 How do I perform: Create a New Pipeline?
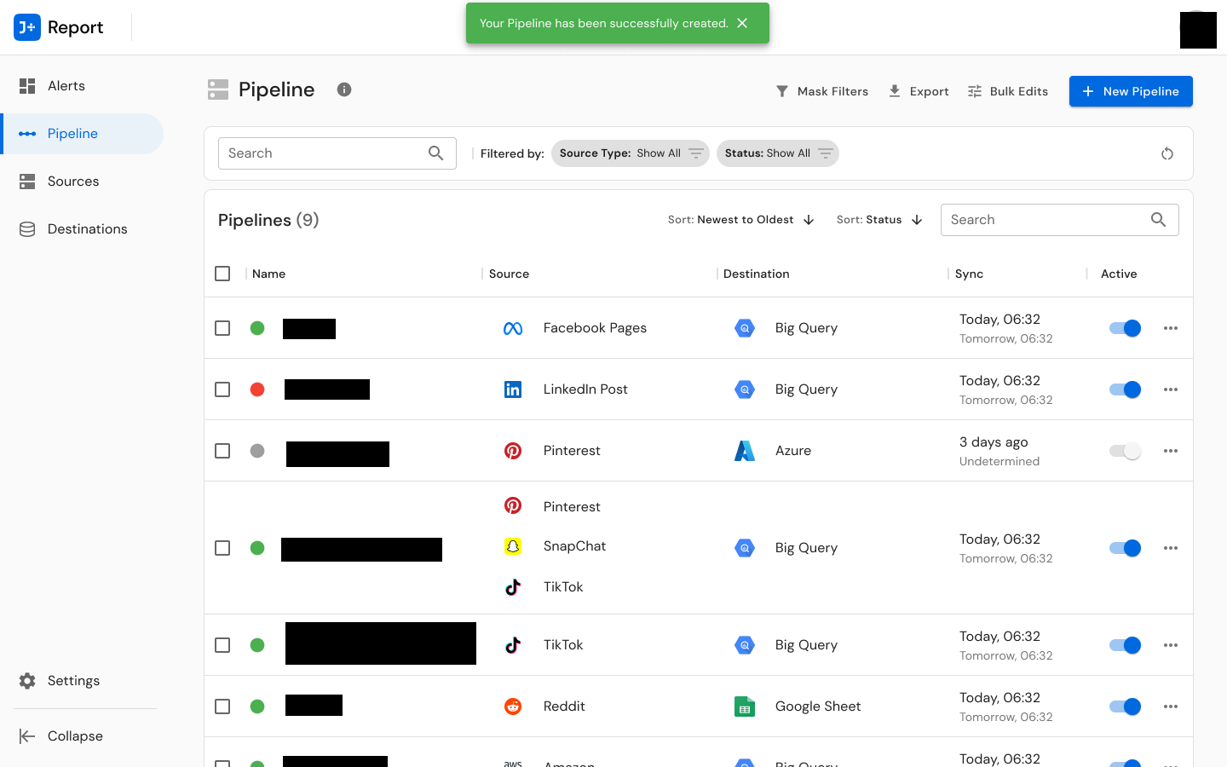1131,91
